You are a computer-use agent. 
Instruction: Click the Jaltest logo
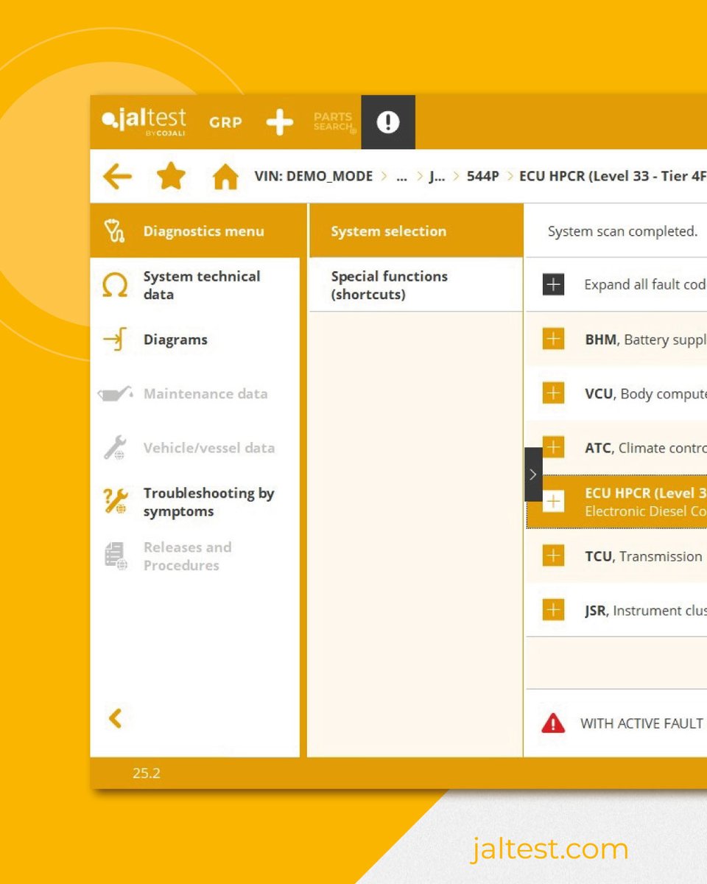(x=144, y=122)
